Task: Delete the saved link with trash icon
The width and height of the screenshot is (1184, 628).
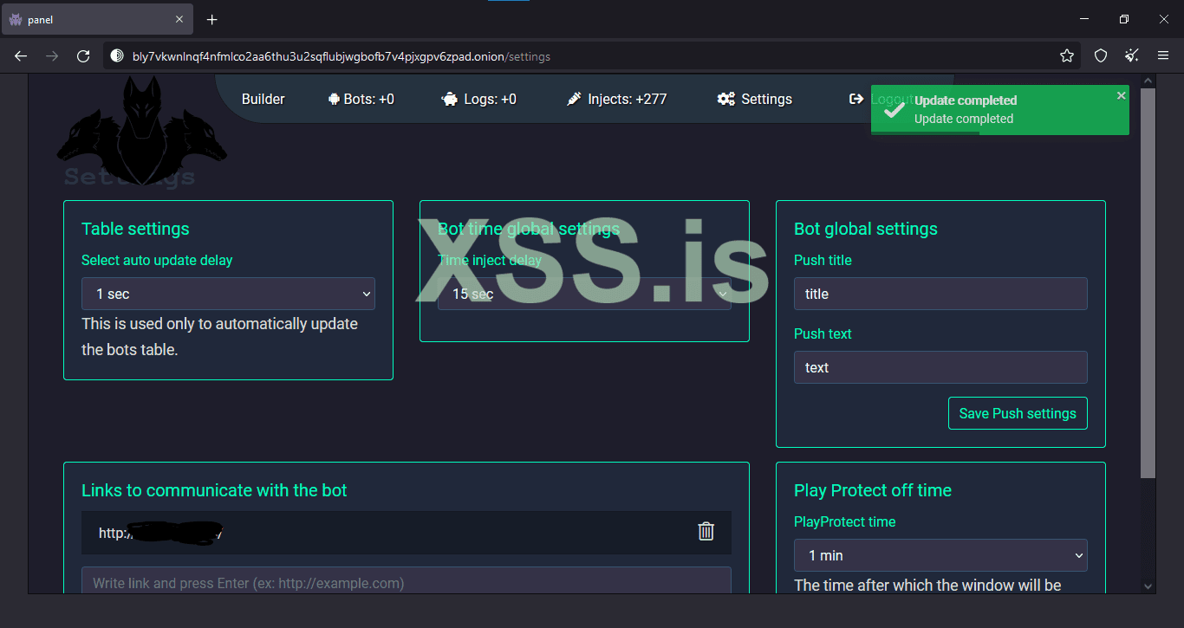Action: 706,532
